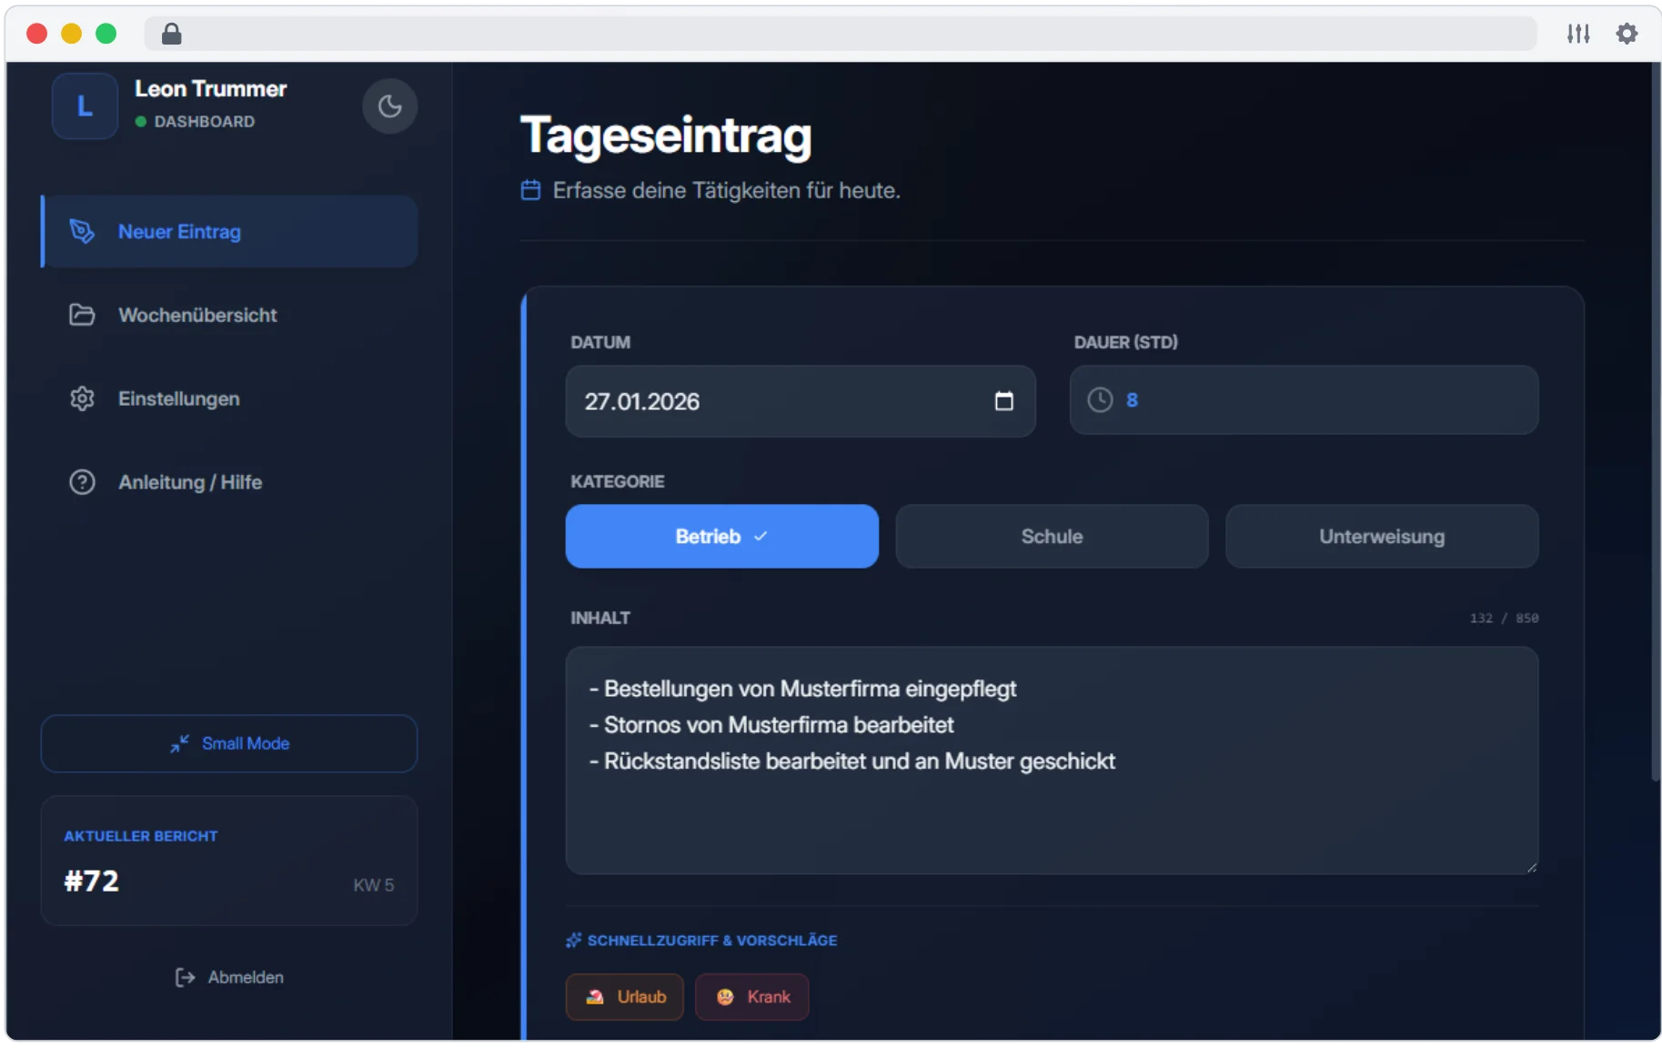
Task: Select the Neuer Eintrag pen icon
Action: click(82, 231)
